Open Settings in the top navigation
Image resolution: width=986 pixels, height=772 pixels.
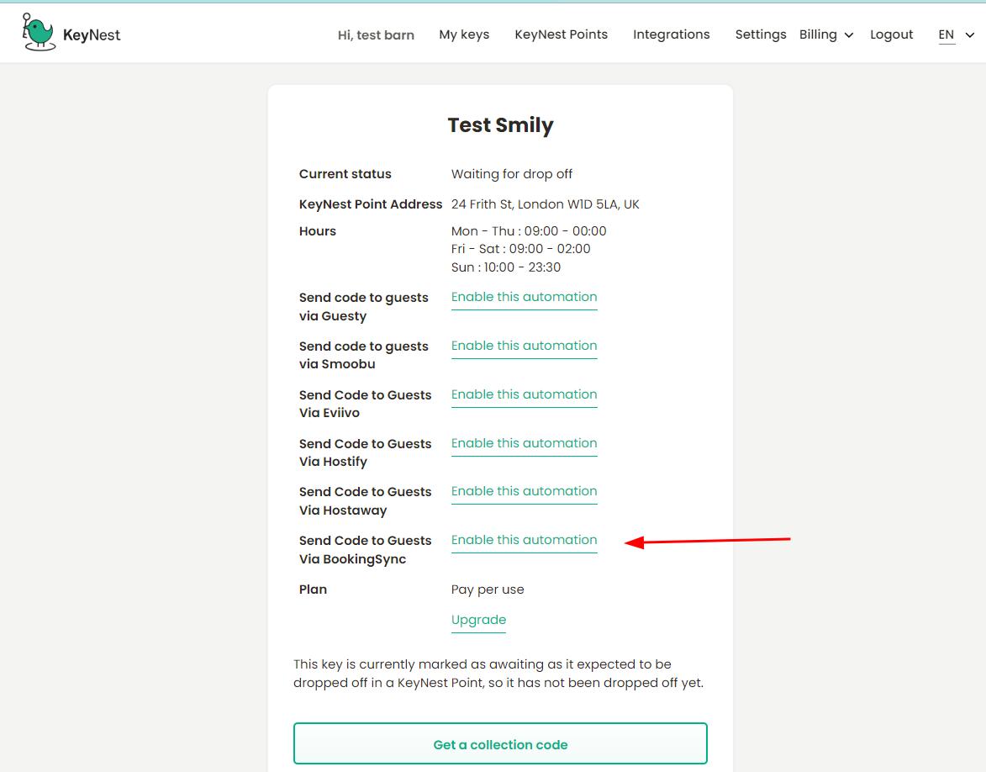[760, 34]
